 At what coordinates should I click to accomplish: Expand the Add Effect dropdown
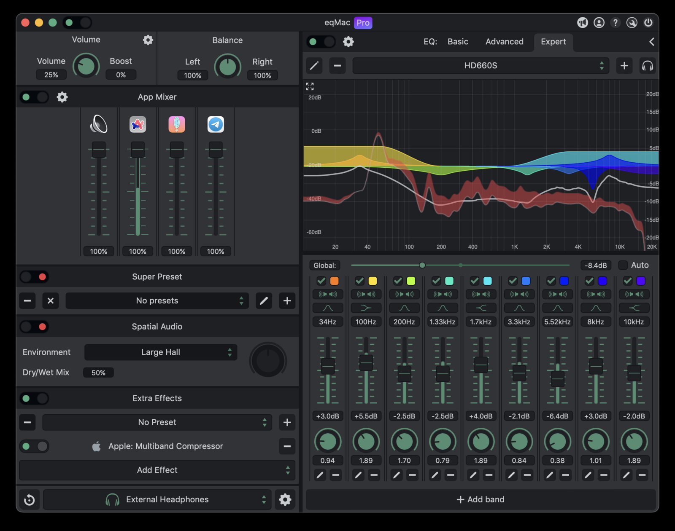tap(157, 470)
